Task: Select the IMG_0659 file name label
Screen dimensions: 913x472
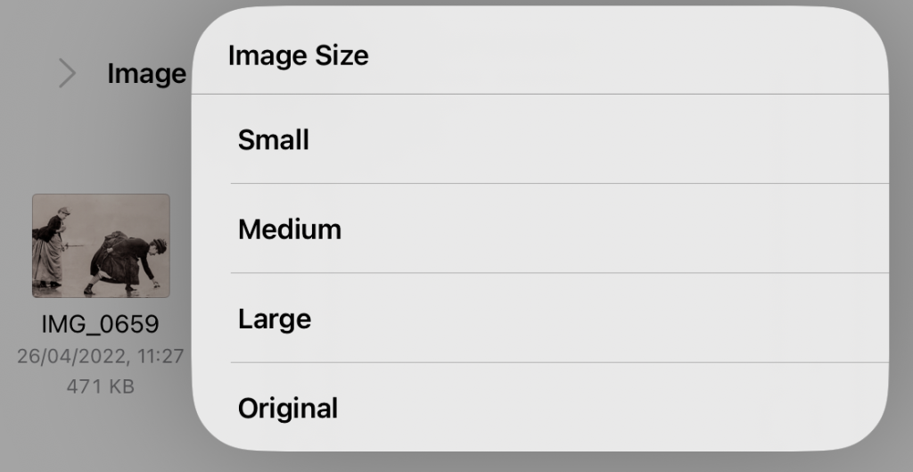Action: pos(100,323)
